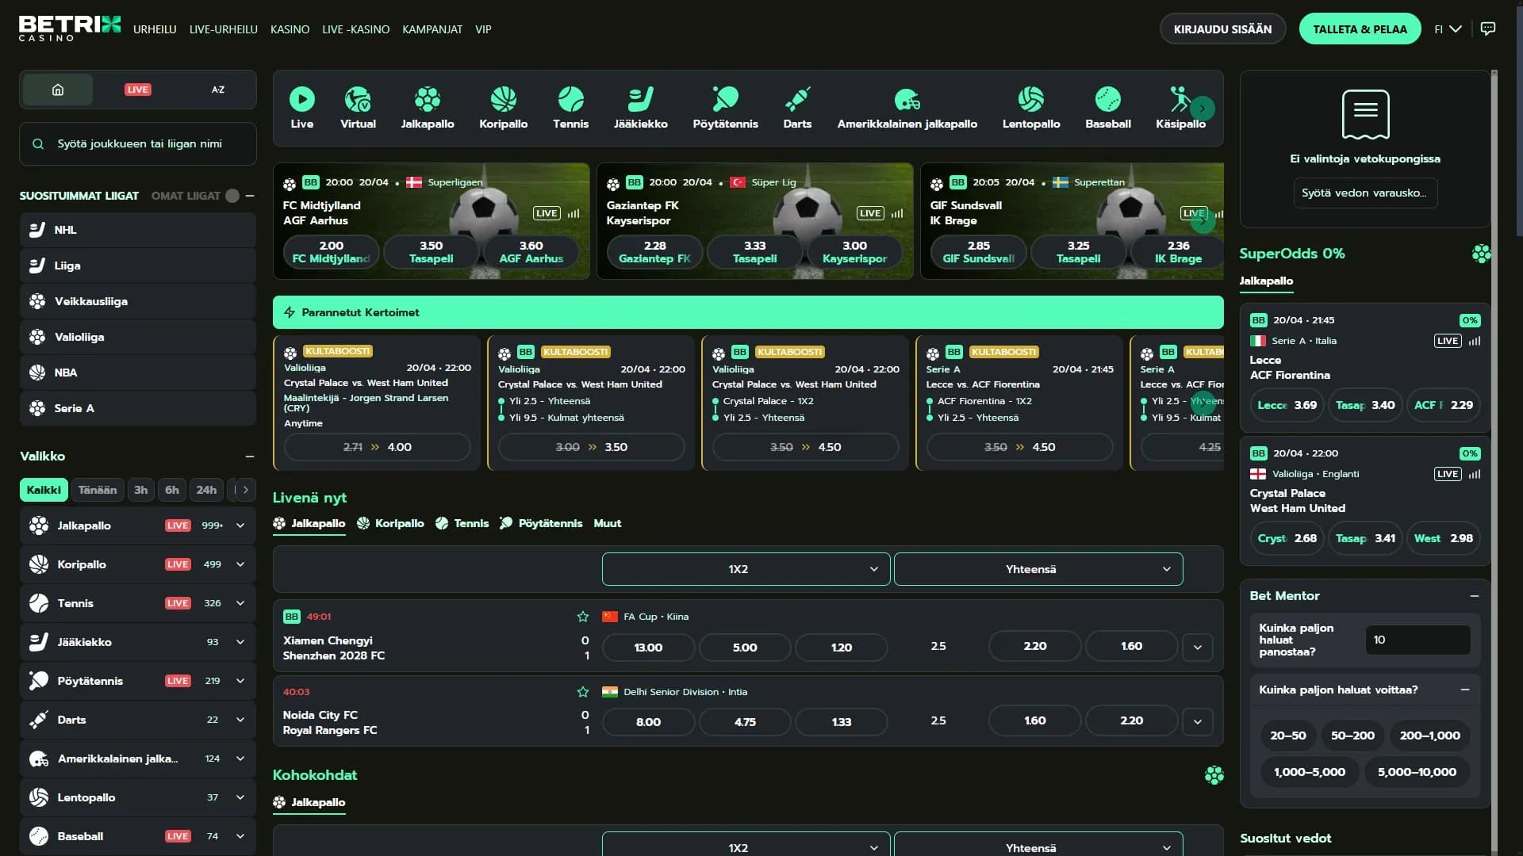The image size is (1523, 856).
Task: Expand Tennis in the Valikko list
Action: coord(240,603)
